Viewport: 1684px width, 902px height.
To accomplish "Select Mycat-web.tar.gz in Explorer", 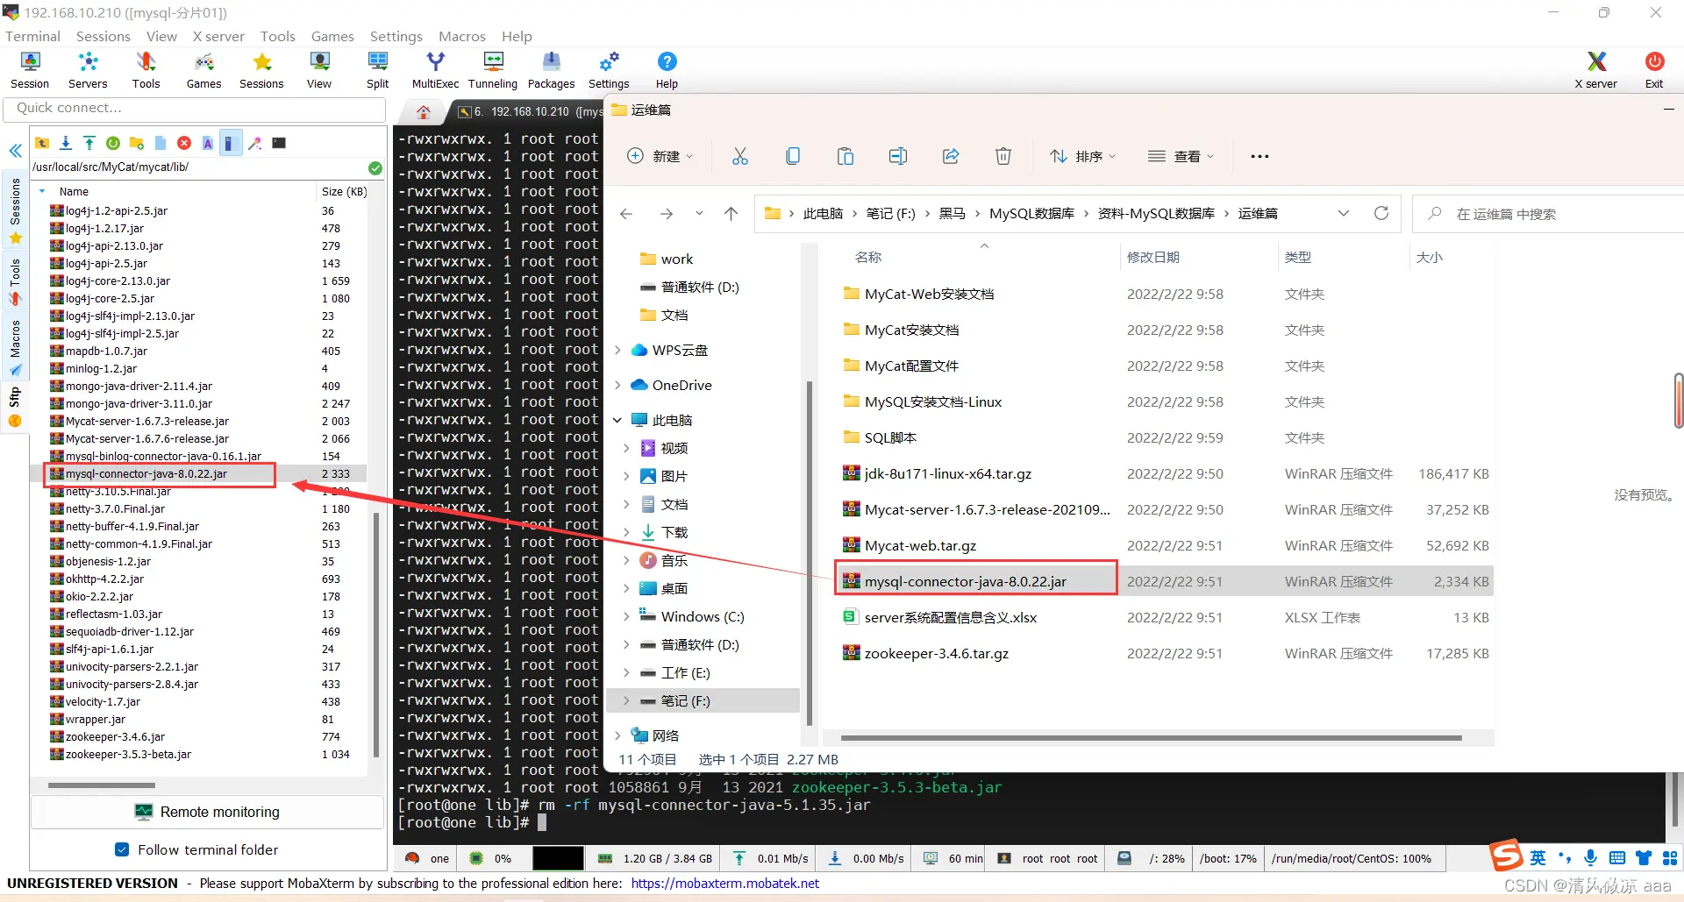I will [920, 545].
